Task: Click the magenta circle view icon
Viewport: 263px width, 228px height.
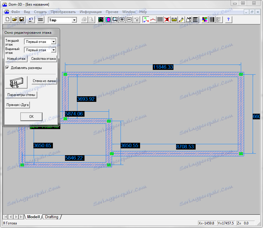Action: coord(108,20)
